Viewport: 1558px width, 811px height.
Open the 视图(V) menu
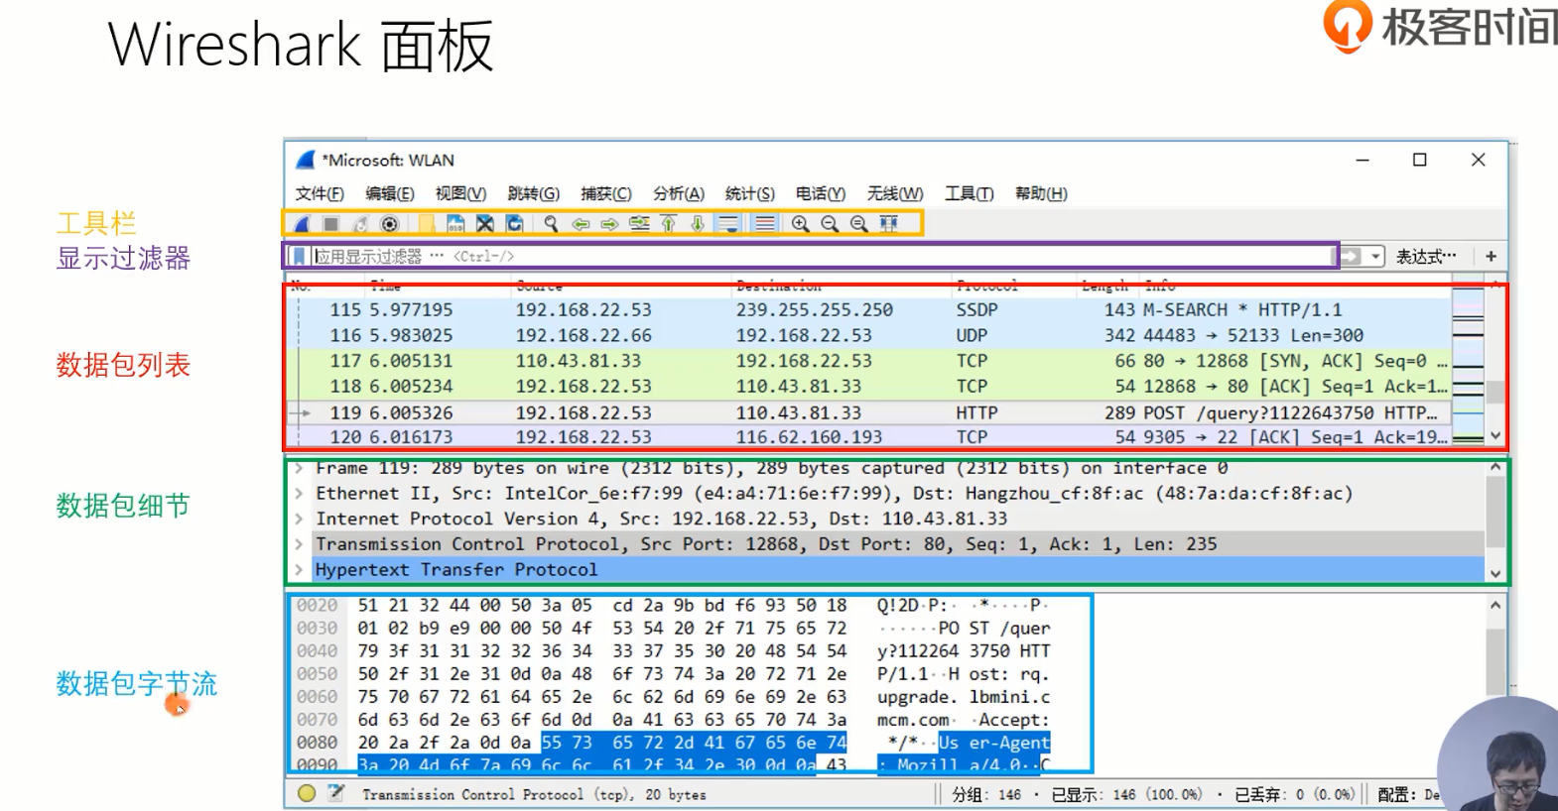point(460,193)
